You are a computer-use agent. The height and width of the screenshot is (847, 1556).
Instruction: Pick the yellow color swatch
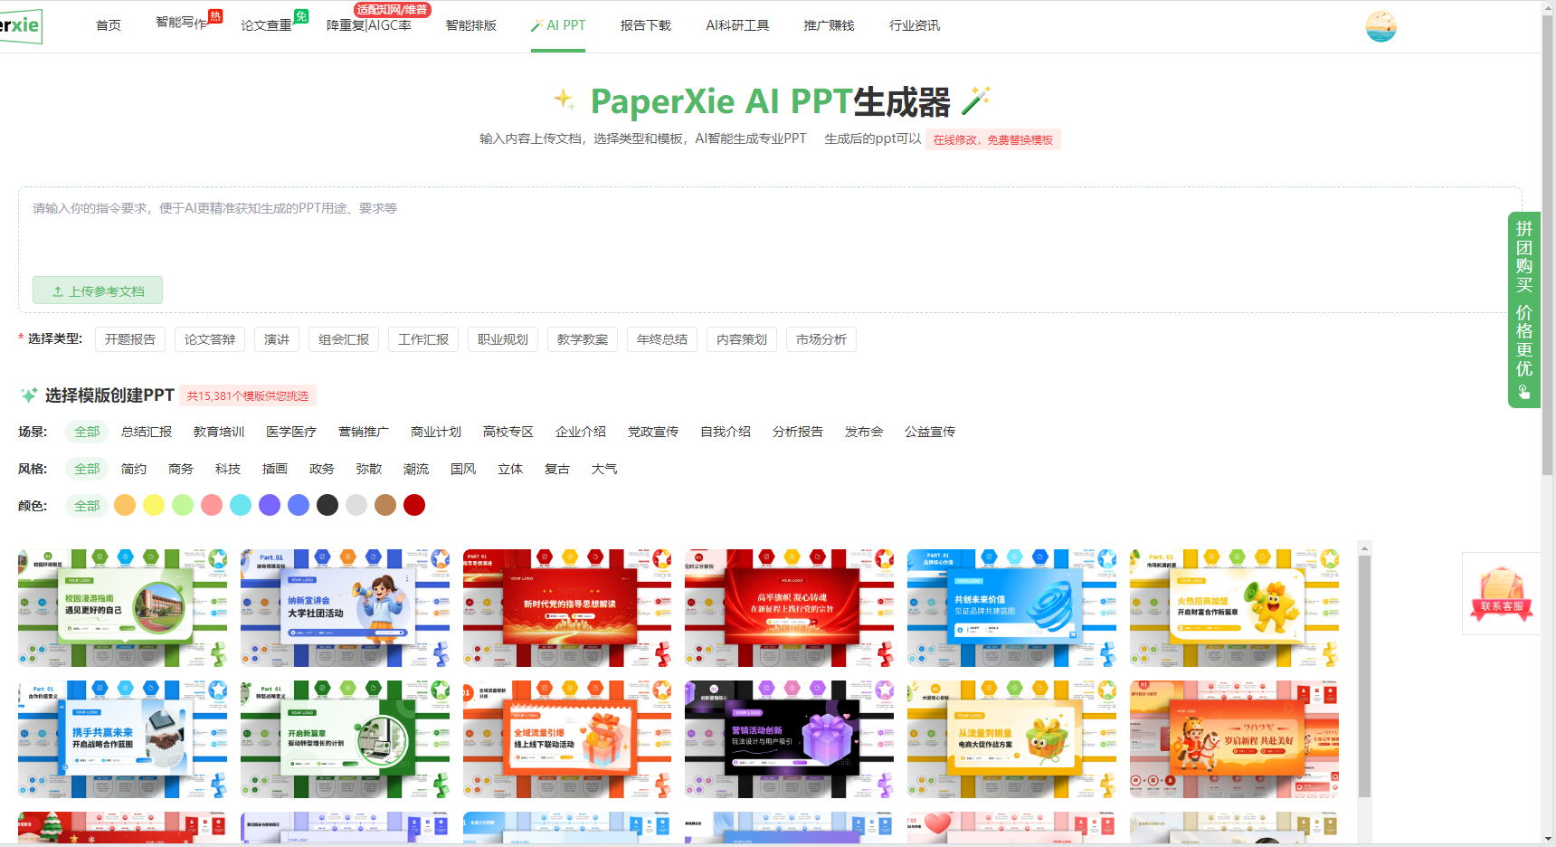[x=154, y=505]
